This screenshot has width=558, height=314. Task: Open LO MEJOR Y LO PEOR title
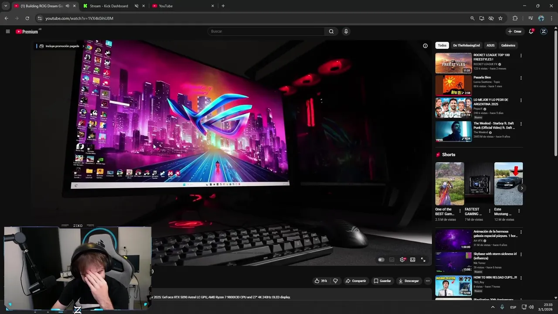pos(491,102)
